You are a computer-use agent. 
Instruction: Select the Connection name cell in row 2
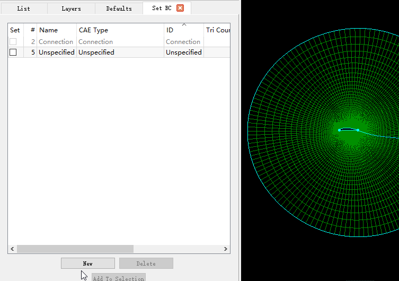point(56,42)
